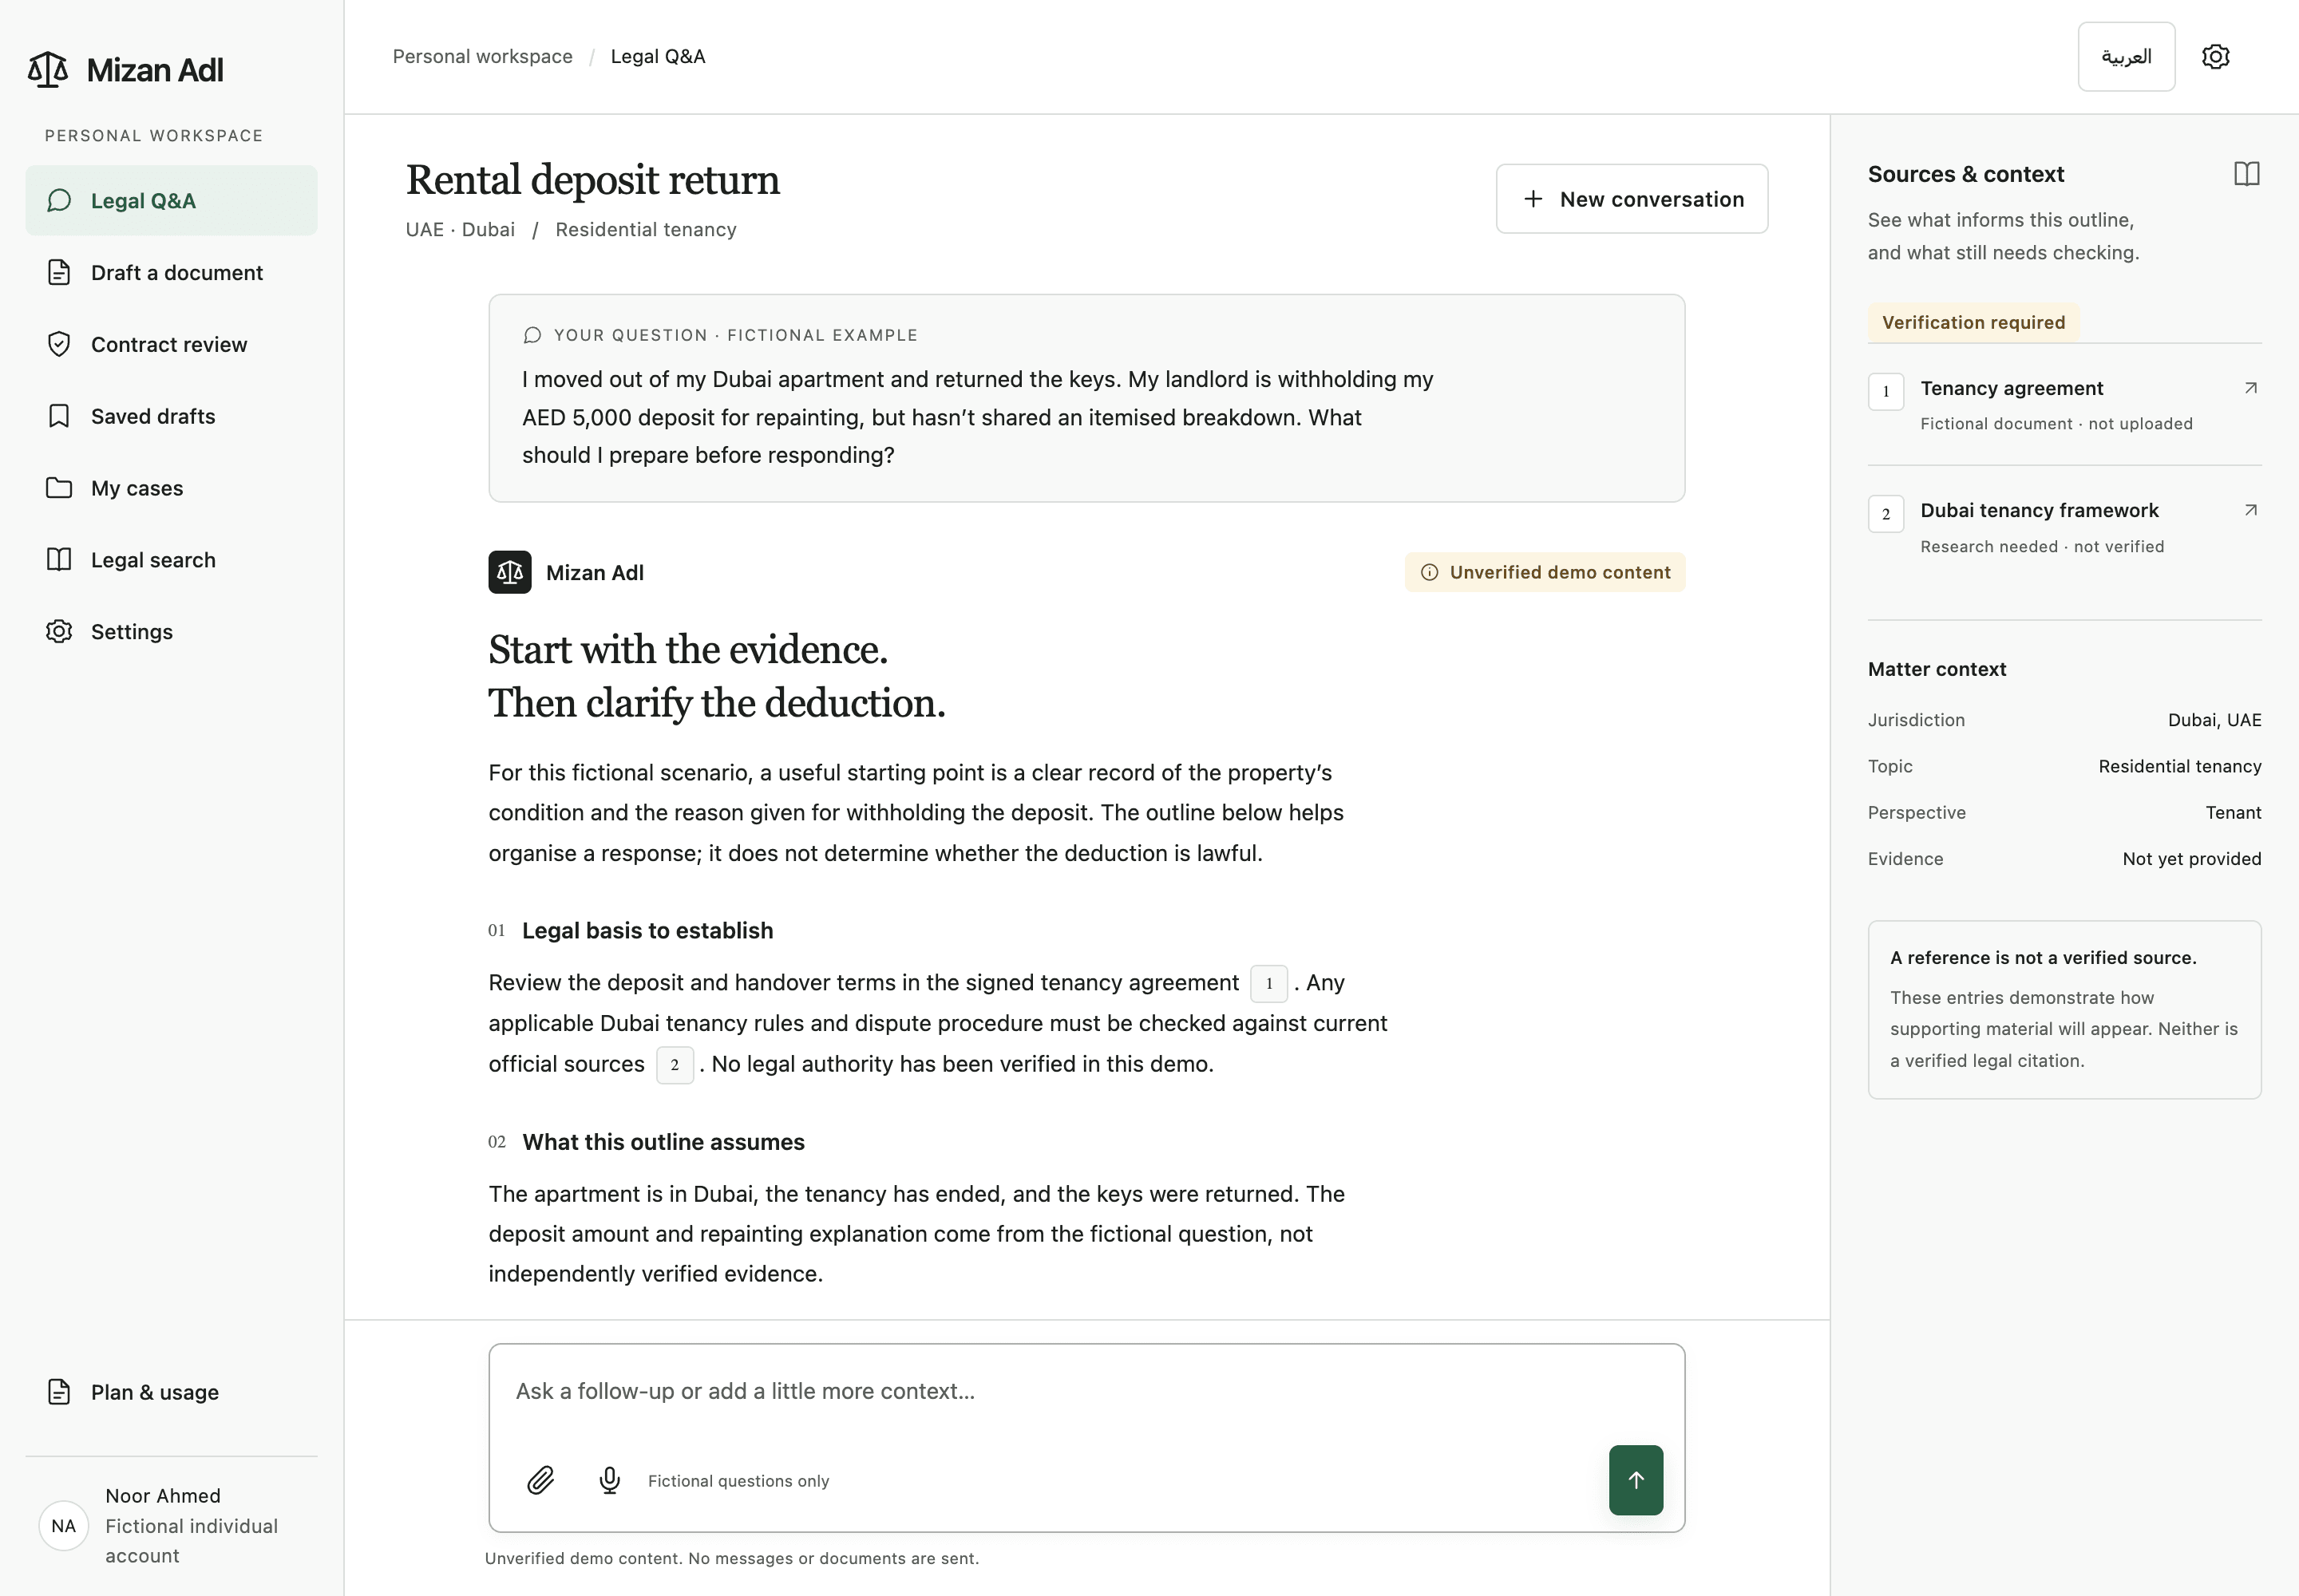
Task: Open Legal search
Action: pyautogui.click(x=171, y=560)
